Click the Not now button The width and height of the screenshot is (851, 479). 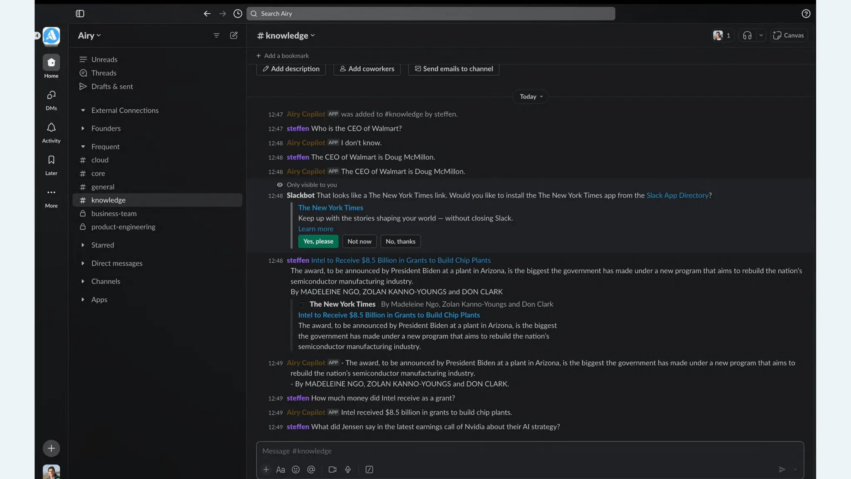pyautogui.click(x=359, y=241)
